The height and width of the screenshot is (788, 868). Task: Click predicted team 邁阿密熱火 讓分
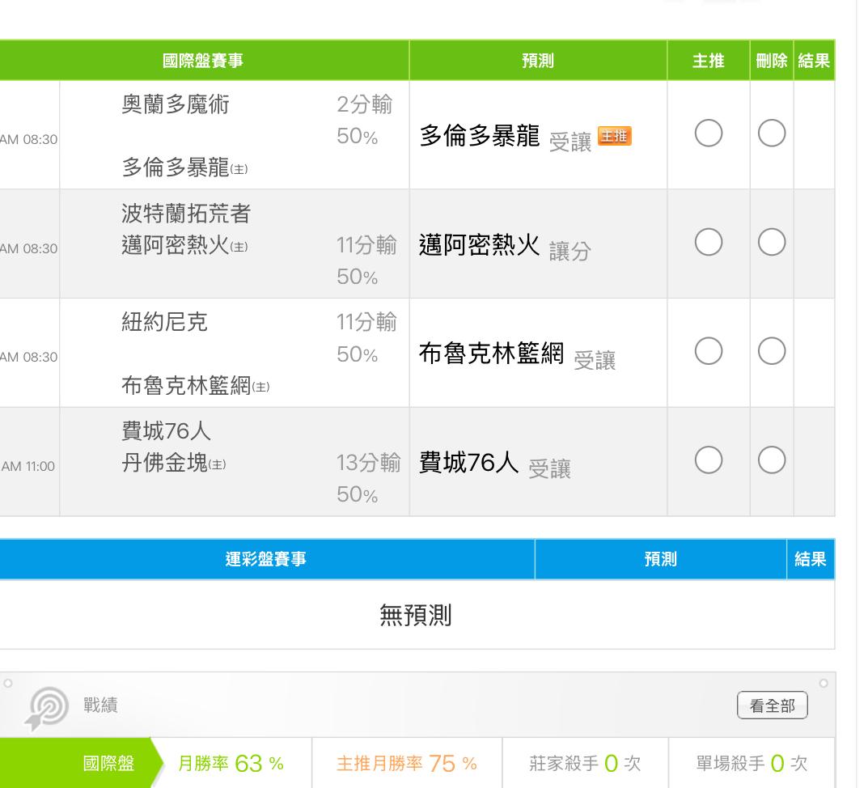pos(506,246)
